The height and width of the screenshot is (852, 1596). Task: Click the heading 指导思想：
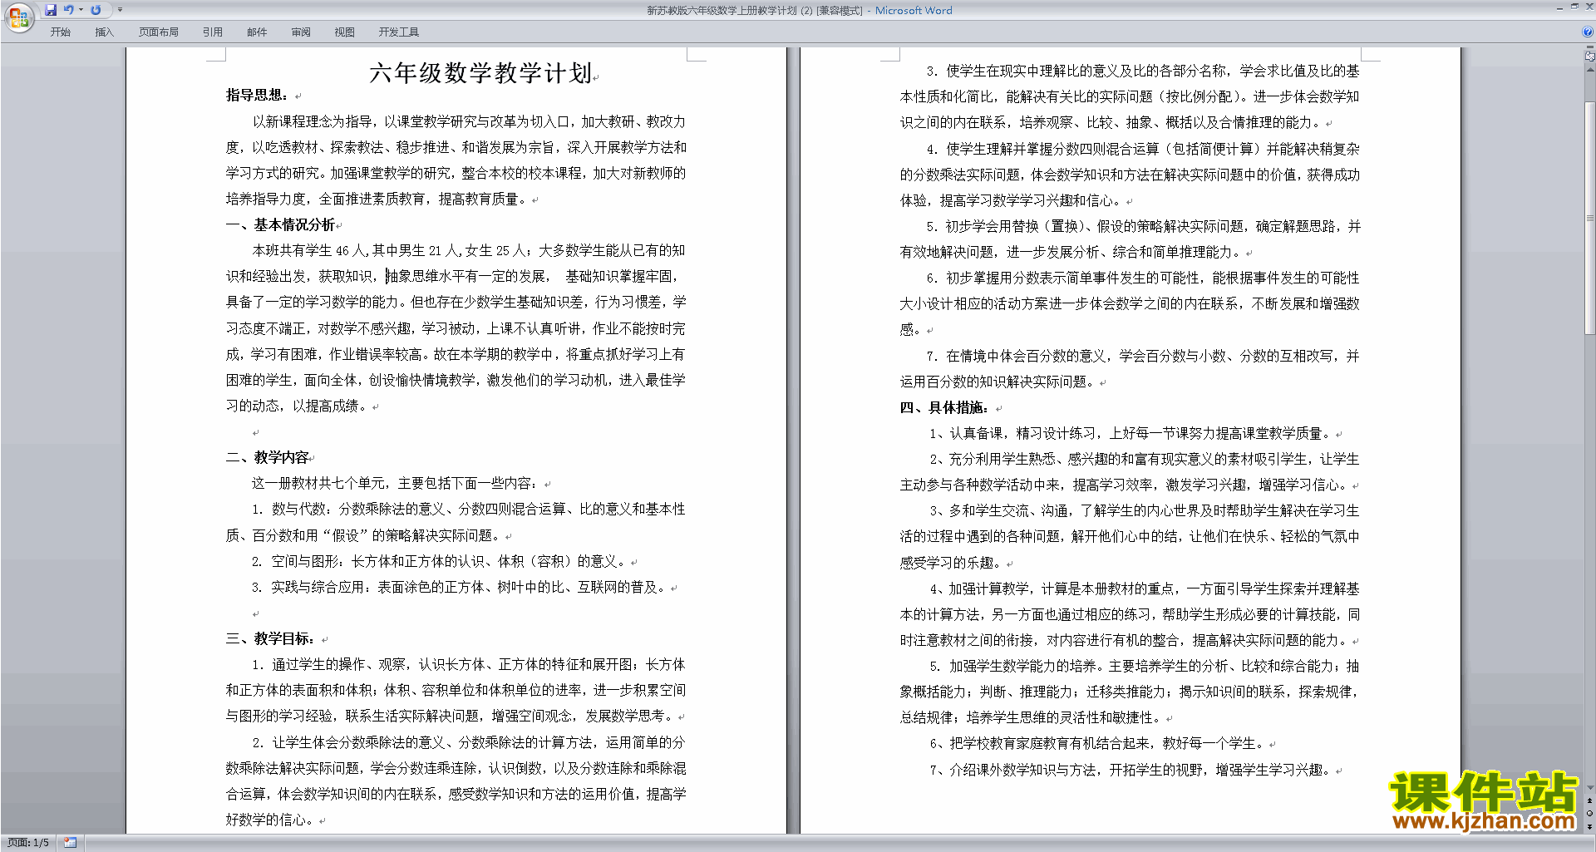(x=258, y=96)
